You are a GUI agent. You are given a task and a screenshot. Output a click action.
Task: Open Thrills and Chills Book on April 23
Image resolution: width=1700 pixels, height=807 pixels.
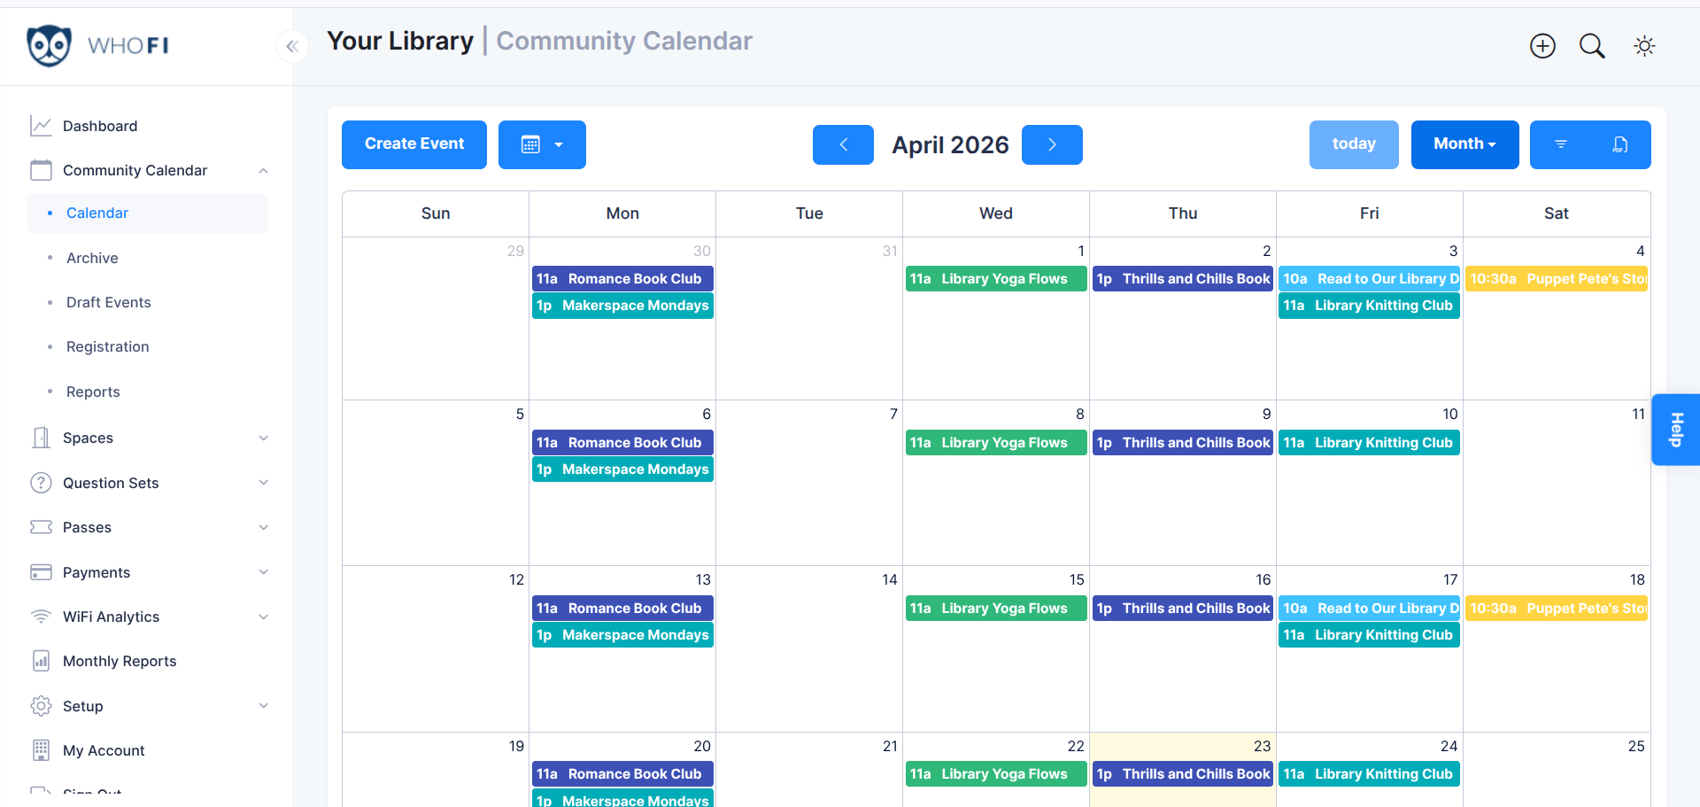[1183, 774]
